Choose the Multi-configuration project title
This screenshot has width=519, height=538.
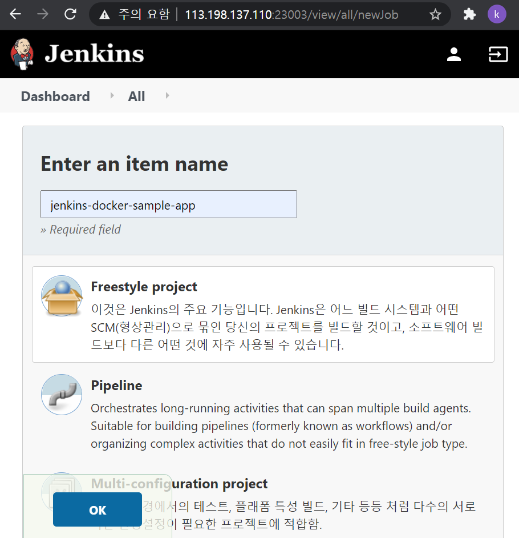click(179, 484)
